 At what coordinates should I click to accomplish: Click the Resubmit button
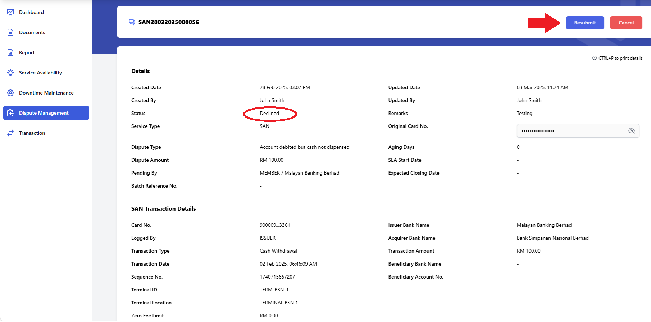pos(585,23)
